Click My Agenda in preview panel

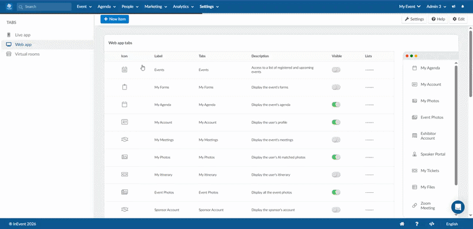pyautogui.click(x=430, y=68)
